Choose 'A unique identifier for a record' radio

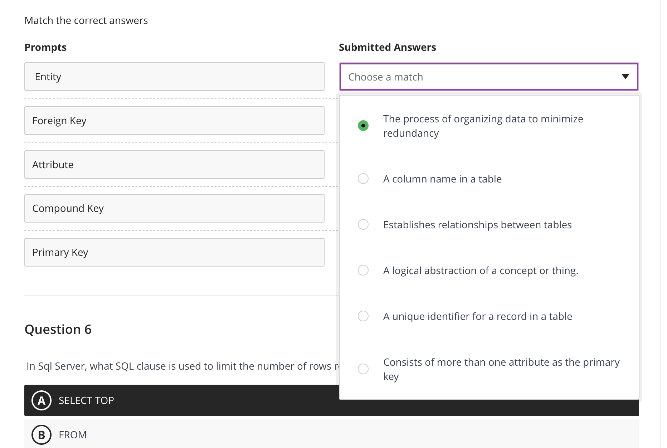[363, 316]
